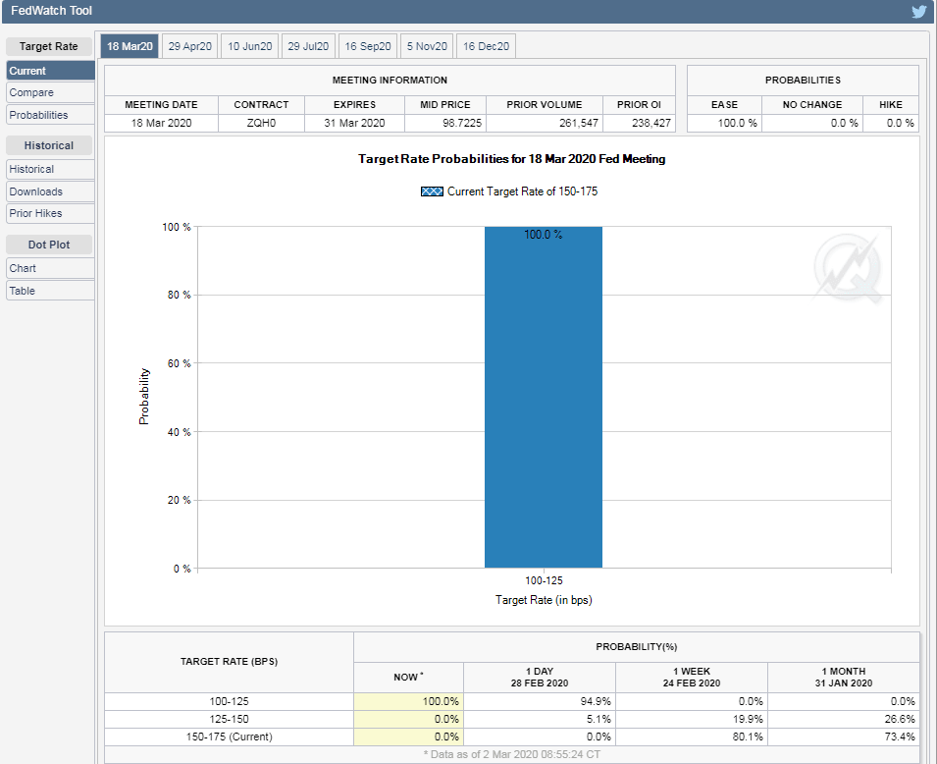Select the 29 Jul20 tab
Image resolution: width=937 pixels, height=764 pixels.
[308, 46]
